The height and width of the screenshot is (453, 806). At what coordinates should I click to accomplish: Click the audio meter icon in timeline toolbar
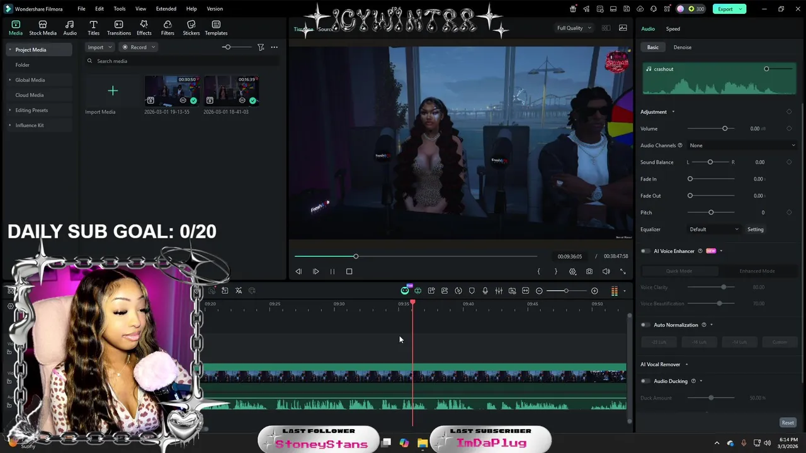pyautogui.click(x=615, y=291)
